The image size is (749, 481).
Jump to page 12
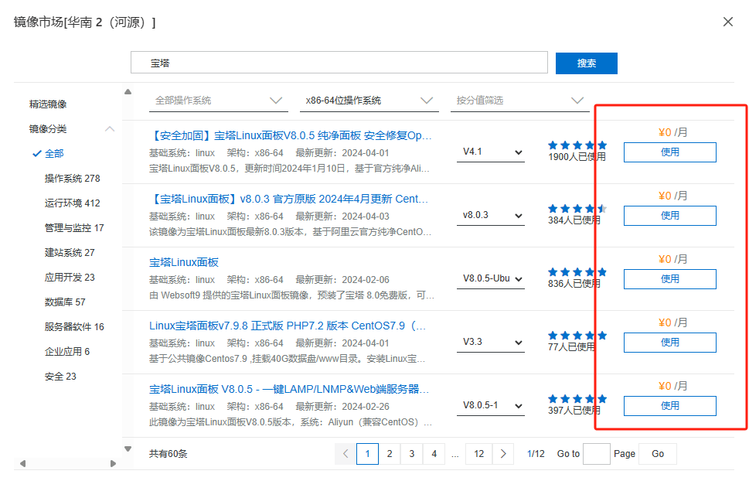pyautogui.click(x=479, y=454)
